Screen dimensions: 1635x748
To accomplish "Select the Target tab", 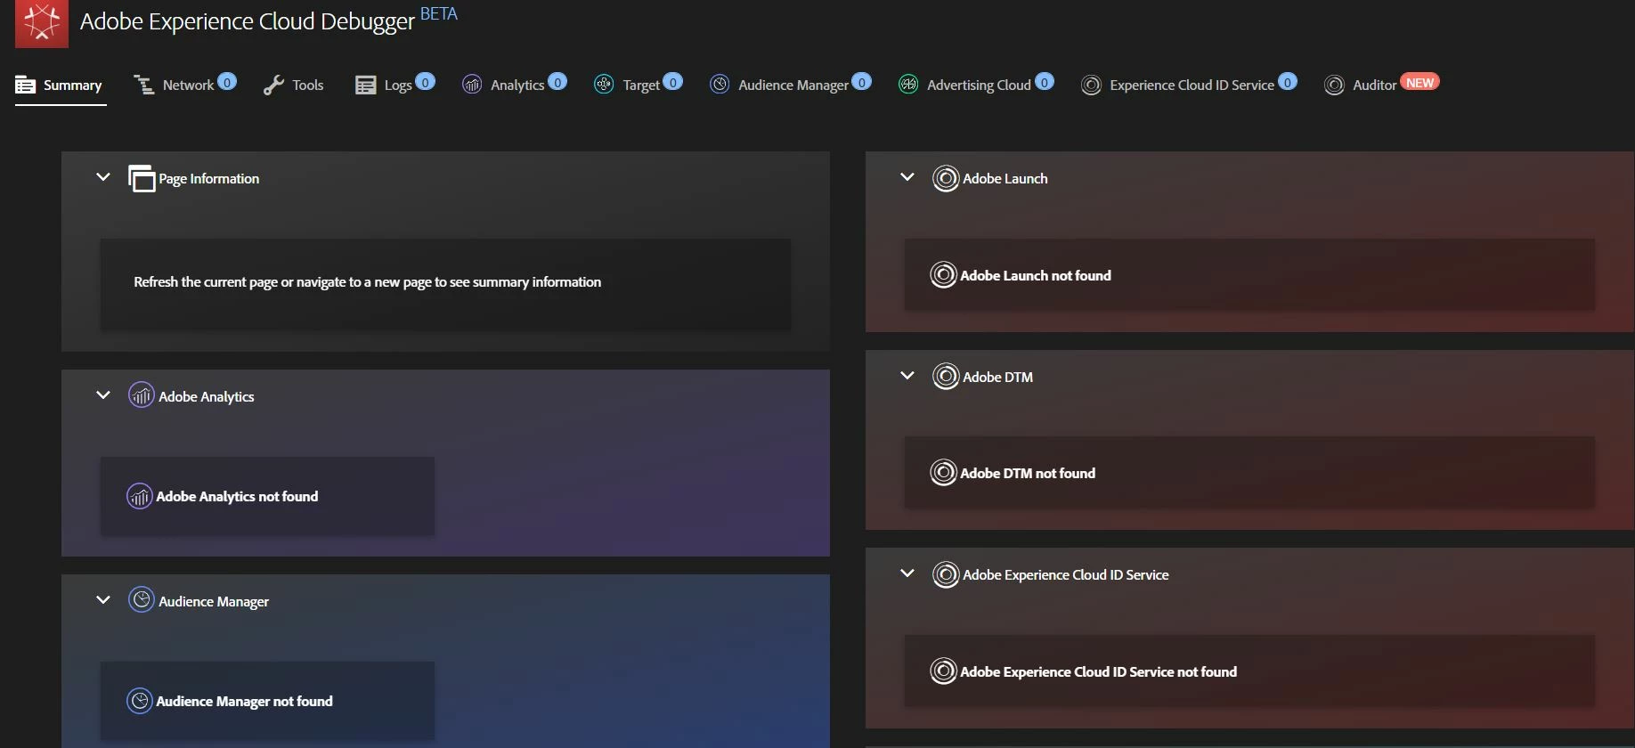I will click(x=641, y=85).
